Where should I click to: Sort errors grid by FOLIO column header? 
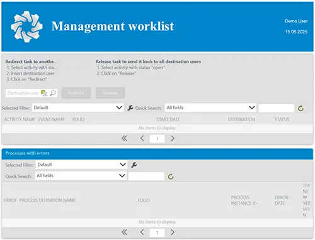coord(144,200)
